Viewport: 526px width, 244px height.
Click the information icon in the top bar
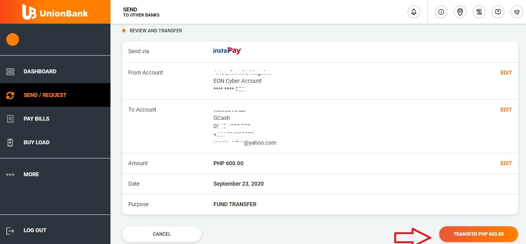(x=441, y=12)
